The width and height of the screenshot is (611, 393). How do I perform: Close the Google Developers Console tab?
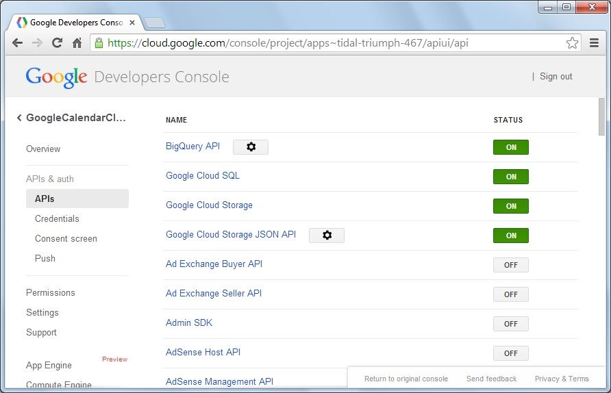click(132, 23)
